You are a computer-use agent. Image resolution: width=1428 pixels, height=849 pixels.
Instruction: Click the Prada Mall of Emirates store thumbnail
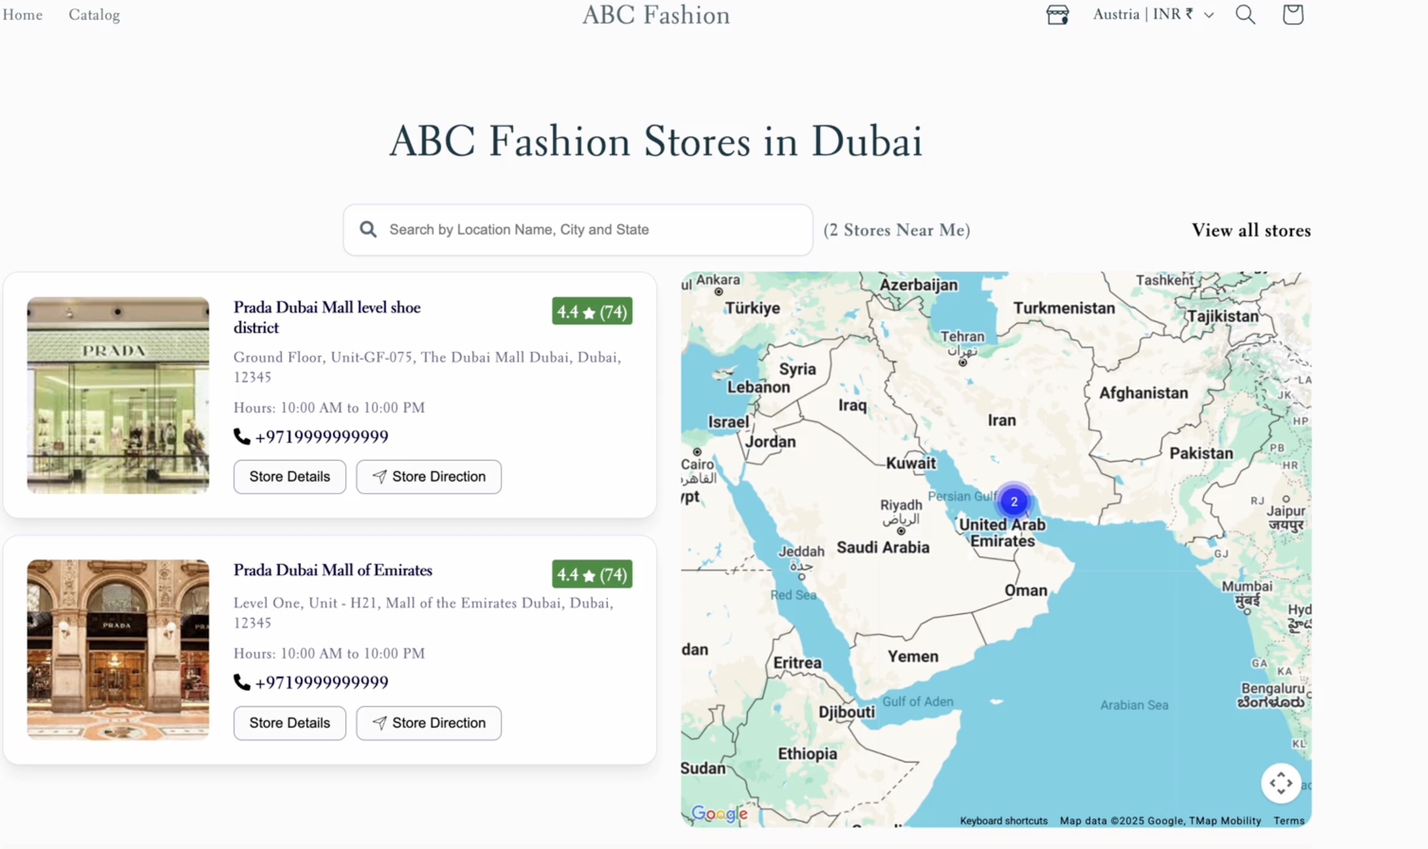[118, 649]
